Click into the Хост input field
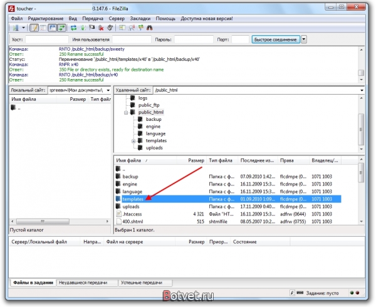Viewport: 376px width, 307px height. pyautogui.click(x=47, y=39)
